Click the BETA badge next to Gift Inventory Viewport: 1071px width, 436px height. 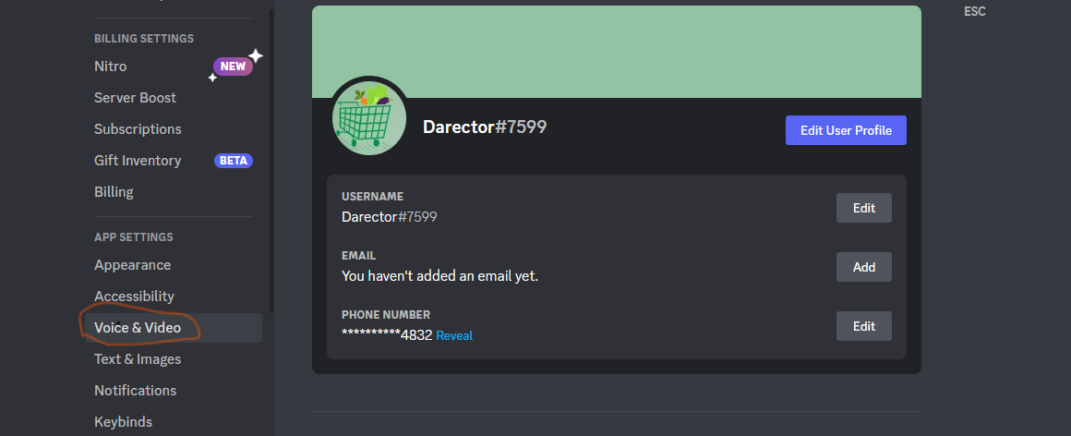tap(234, 161)
